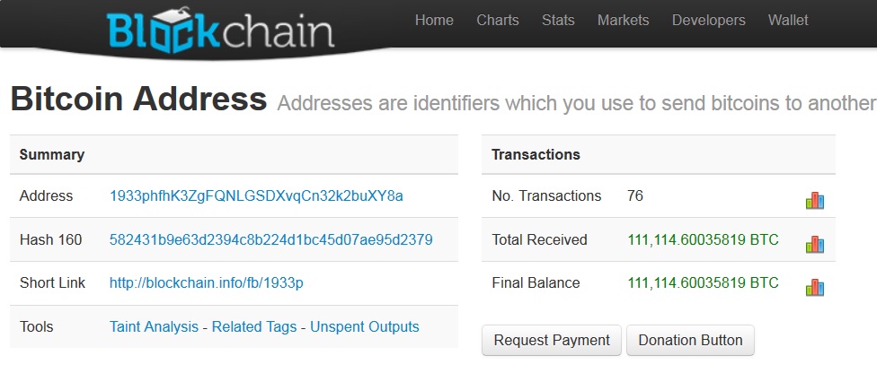Go to the Home menu item
877x373 pixels.
tap(434, 21)
